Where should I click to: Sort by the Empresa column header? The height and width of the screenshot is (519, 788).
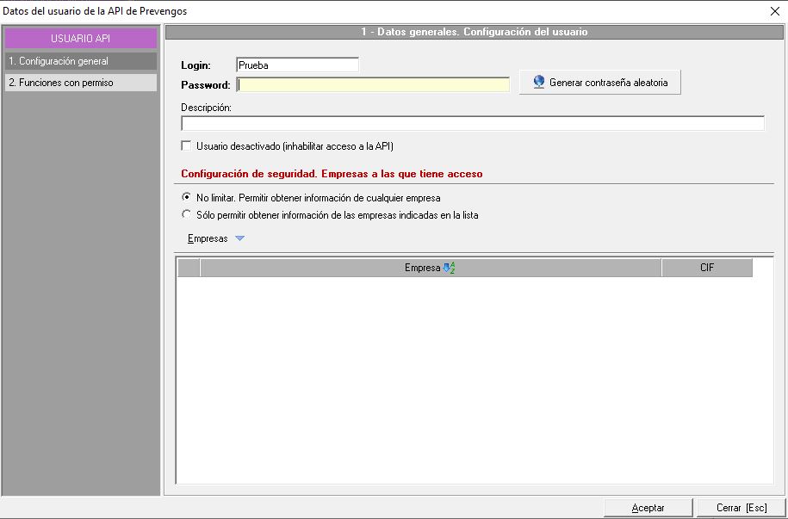(x=422, y=268)
